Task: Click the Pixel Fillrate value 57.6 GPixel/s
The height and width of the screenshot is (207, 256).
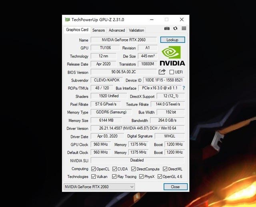Action: 106,104
